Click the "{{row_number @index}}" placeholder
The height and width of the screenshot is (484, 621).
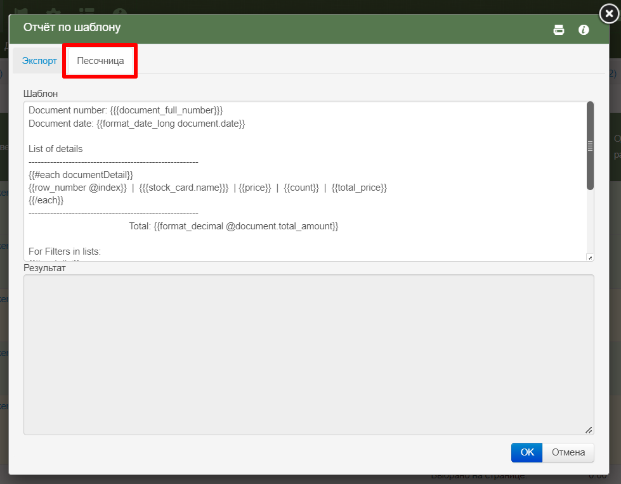point(77,188)
